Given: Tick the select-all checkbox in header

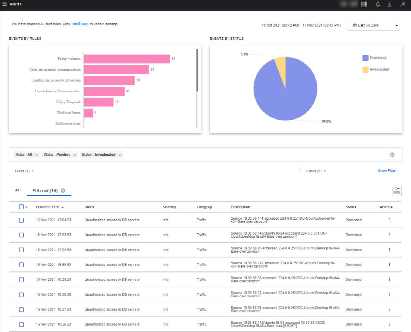Looking at the screenshot, I should pyautogui.click(x=21, y=206).
